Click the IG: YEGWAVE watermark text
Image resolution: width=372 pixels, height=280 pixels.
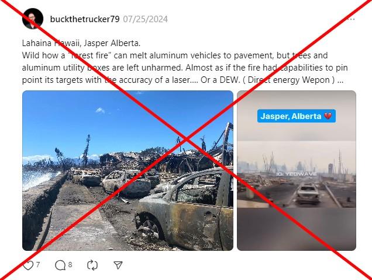297,174
